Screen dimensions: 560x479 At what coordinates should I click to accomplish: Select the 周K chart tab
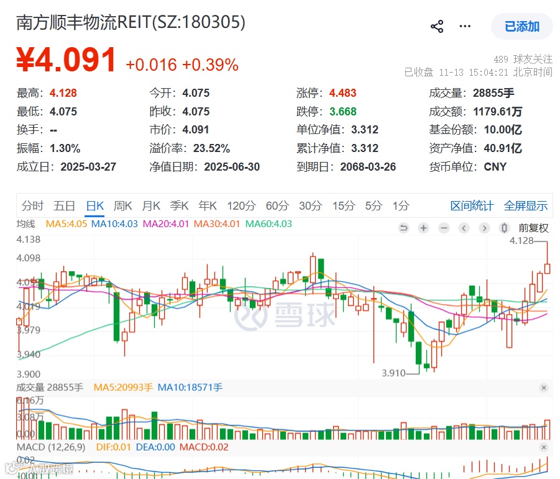tap(123, 205)
